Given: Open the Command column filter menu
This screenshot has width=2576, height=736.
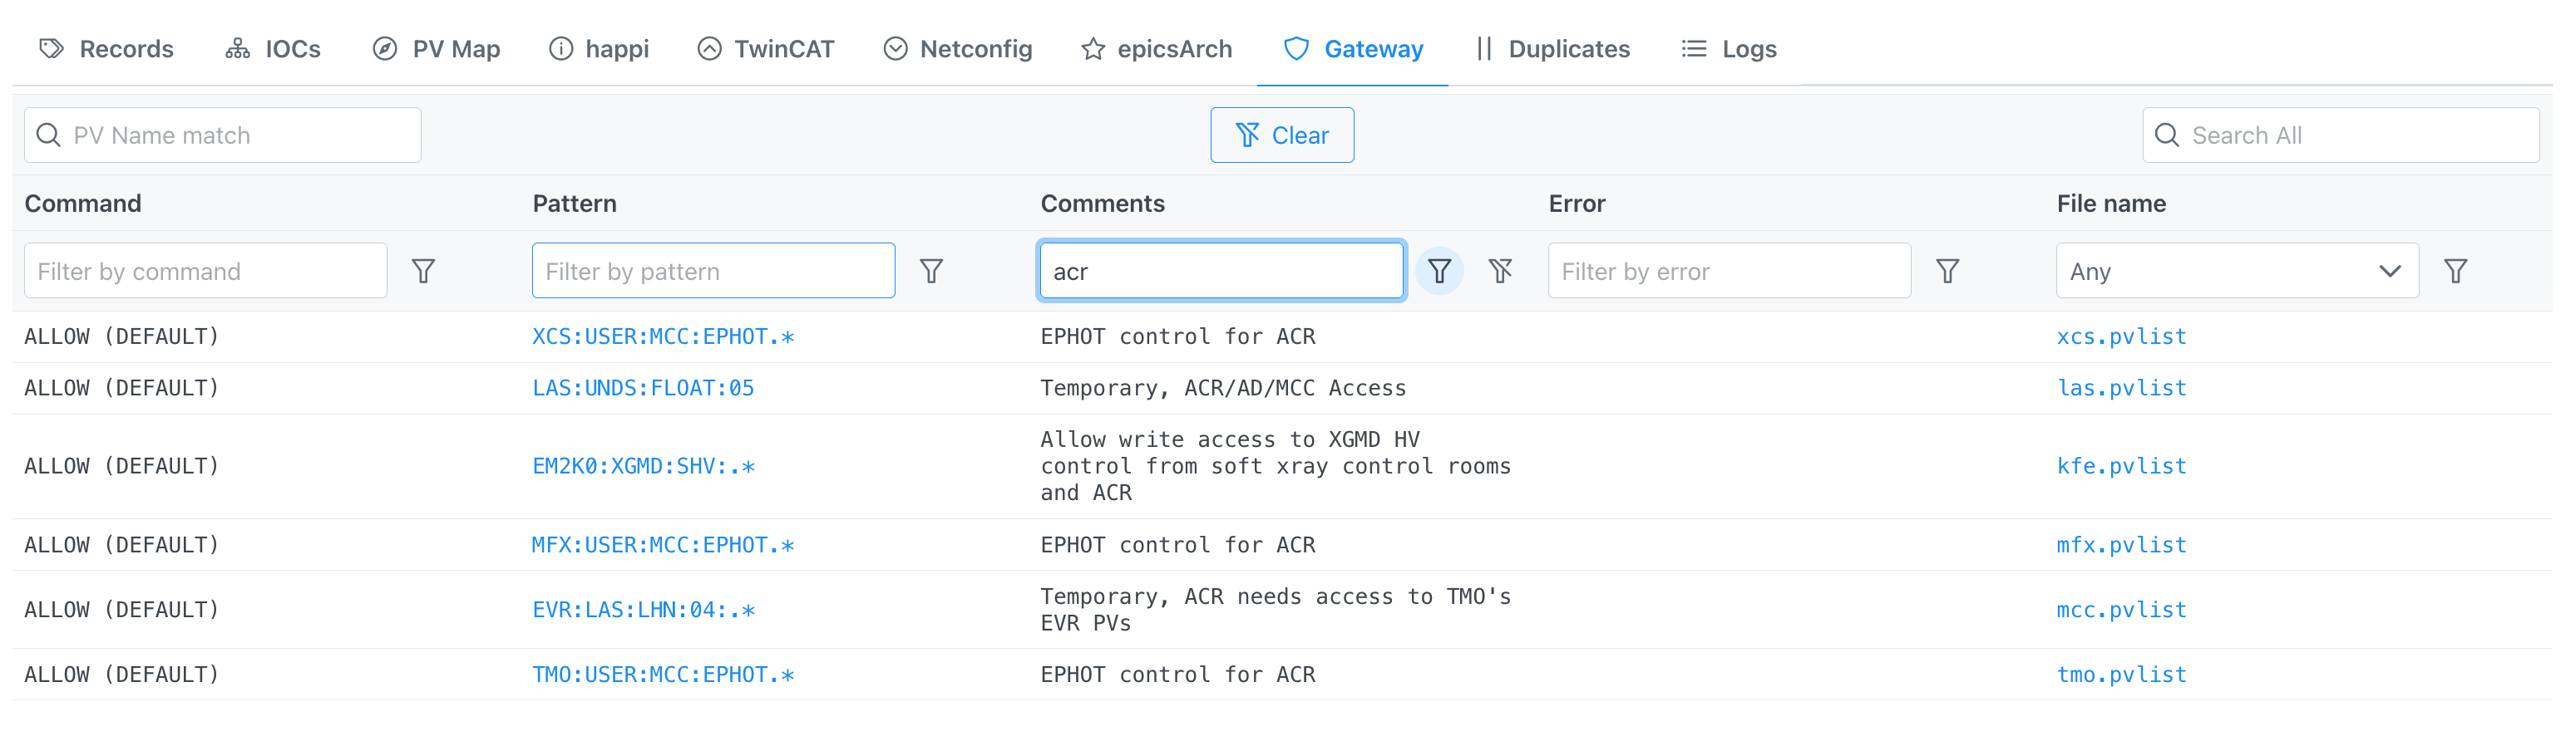Looking at the screenshot, I should (x=424, y=270).
